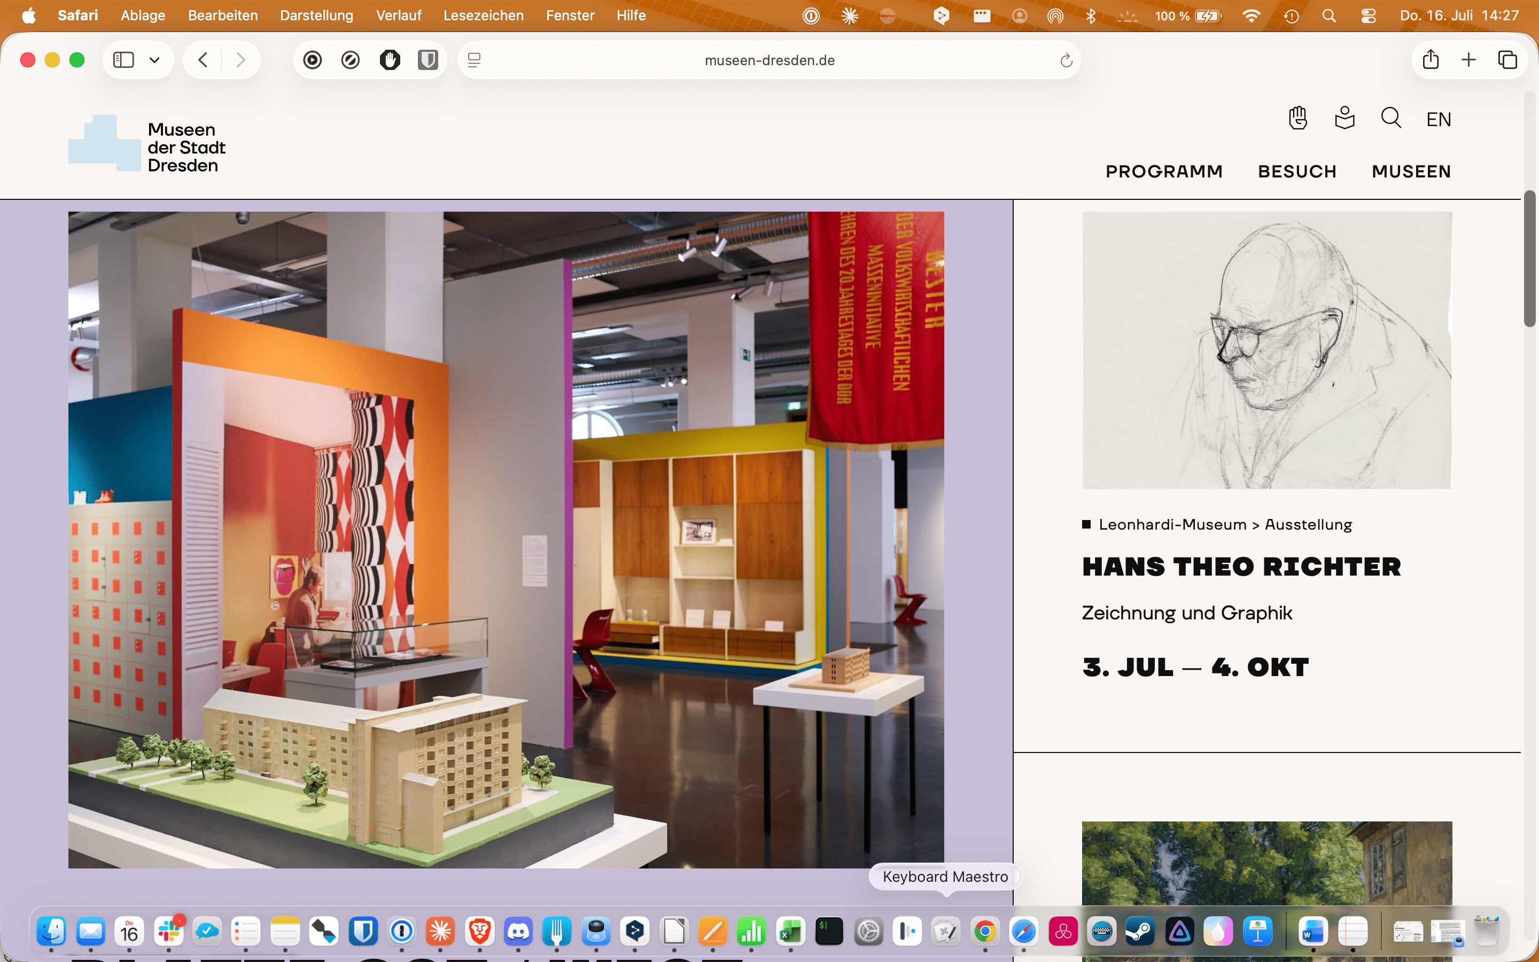Open the Apple menu
This screenshot has height=962, width=1539.
tap(29, 15)
